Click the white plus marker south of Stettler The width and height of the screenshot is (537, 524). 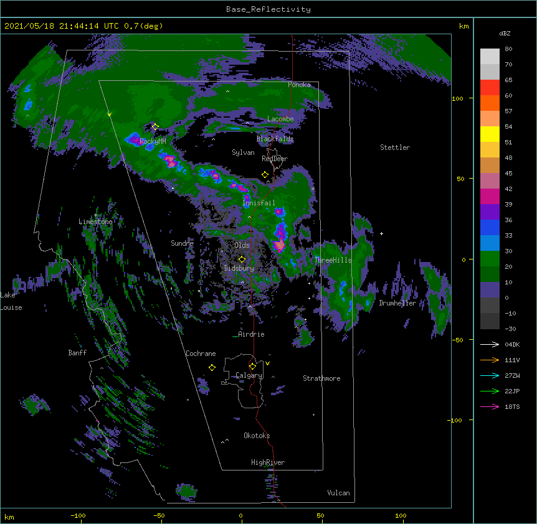click(x=381, y=233)
